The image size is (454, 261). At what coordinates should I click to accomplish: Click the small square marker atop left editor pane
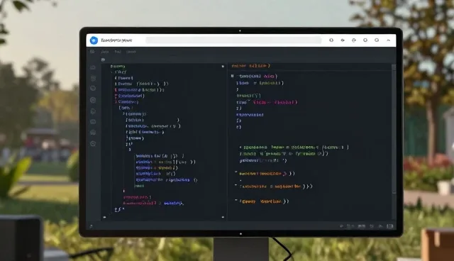pyautogui.click(x=223, y=66)
